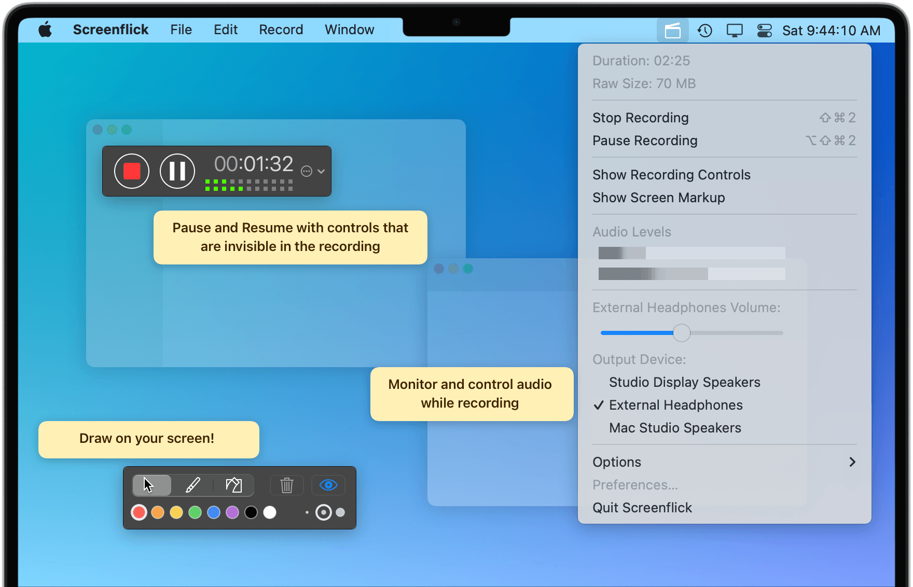Image resolution: width=913 pixels, height=587 pixels.
Task: Select Show Recording Controls
Action: pos(724,175)
